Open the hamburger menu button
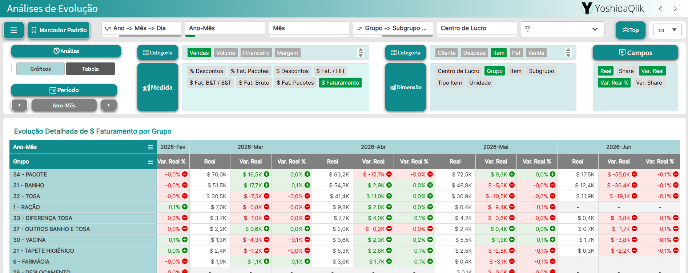The image size is (688, 273). coord(14,30)
